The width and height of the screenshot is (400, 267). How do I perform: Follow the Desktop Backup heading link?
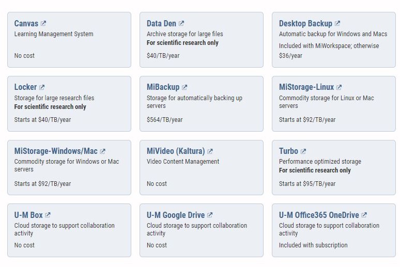[x=305, y=23]
